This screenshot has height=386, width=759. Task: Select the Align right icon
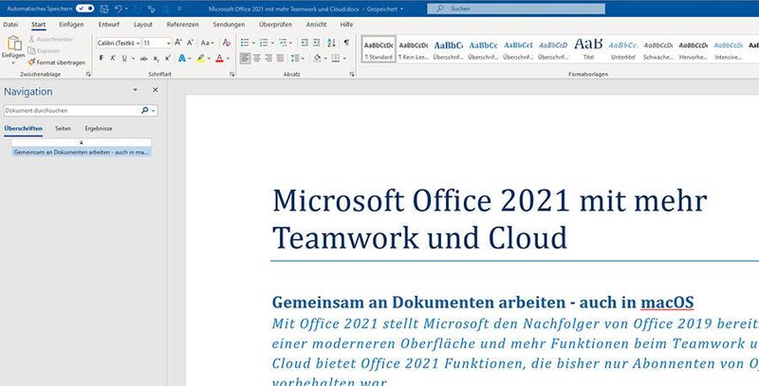(268, 58)
